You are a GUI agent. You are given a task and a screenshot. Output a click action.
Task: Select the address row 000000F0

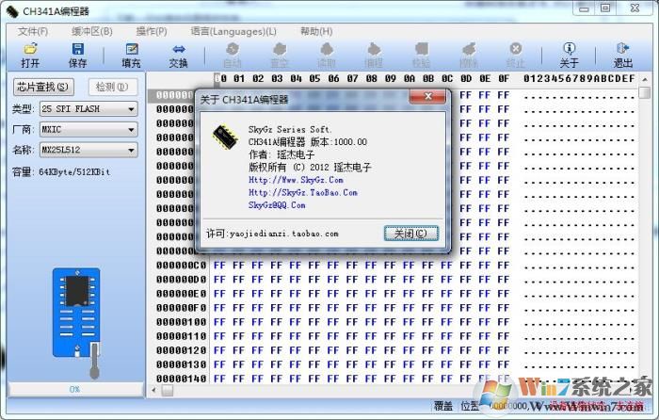pyautogui.click(x=181, y=308)
